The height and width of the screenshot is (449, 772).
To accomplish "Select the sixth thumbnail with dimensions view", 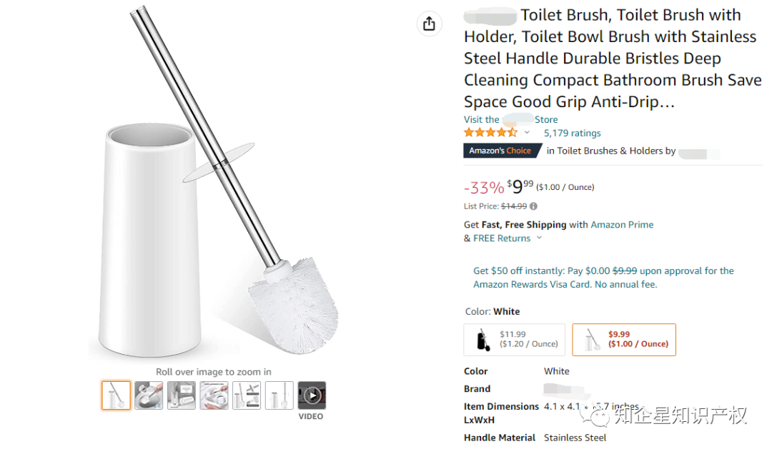I will [x=279, y=395].
